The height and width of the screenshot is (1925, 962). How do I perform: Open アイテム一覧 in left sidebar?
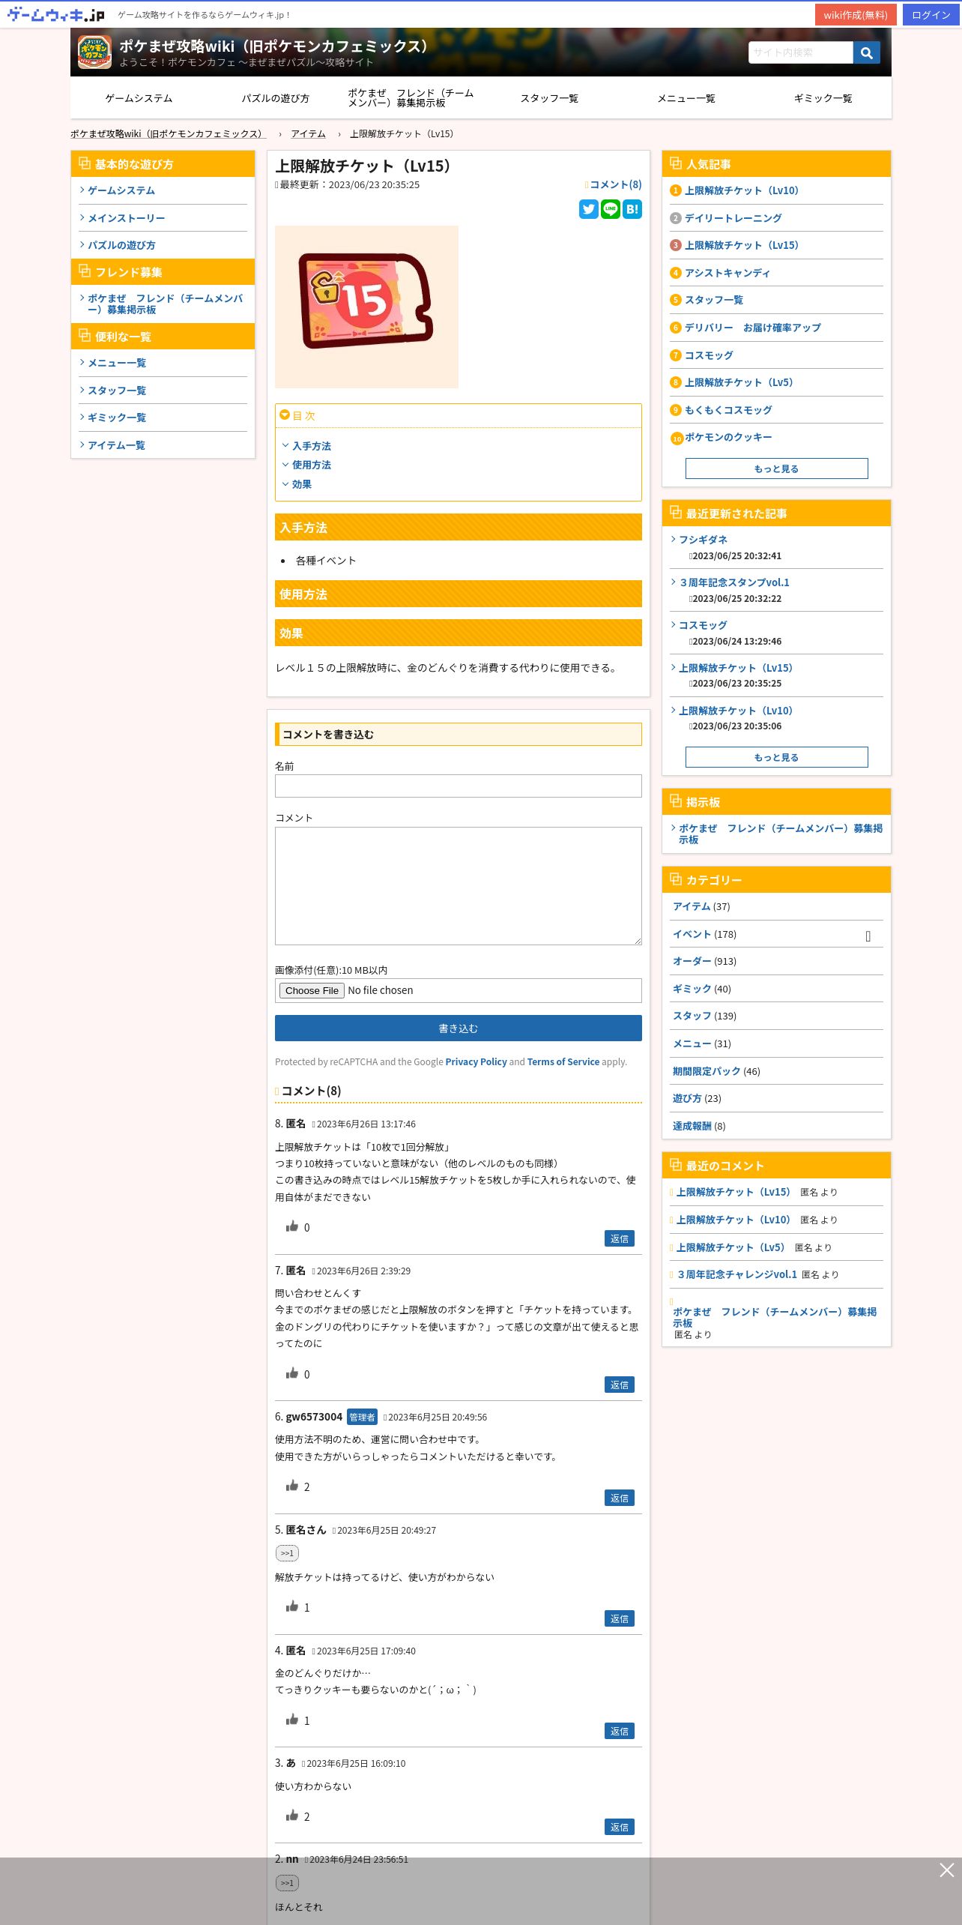click(116, 445)
